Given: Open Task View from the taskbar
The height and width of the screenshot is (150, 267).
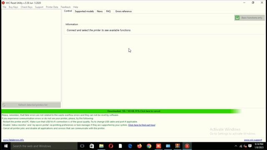Looking at the screenshot, I should [x=82, y=146].
